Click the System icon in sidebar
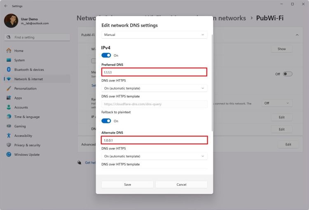Screen dimensions: 309x210 (8, 60)
